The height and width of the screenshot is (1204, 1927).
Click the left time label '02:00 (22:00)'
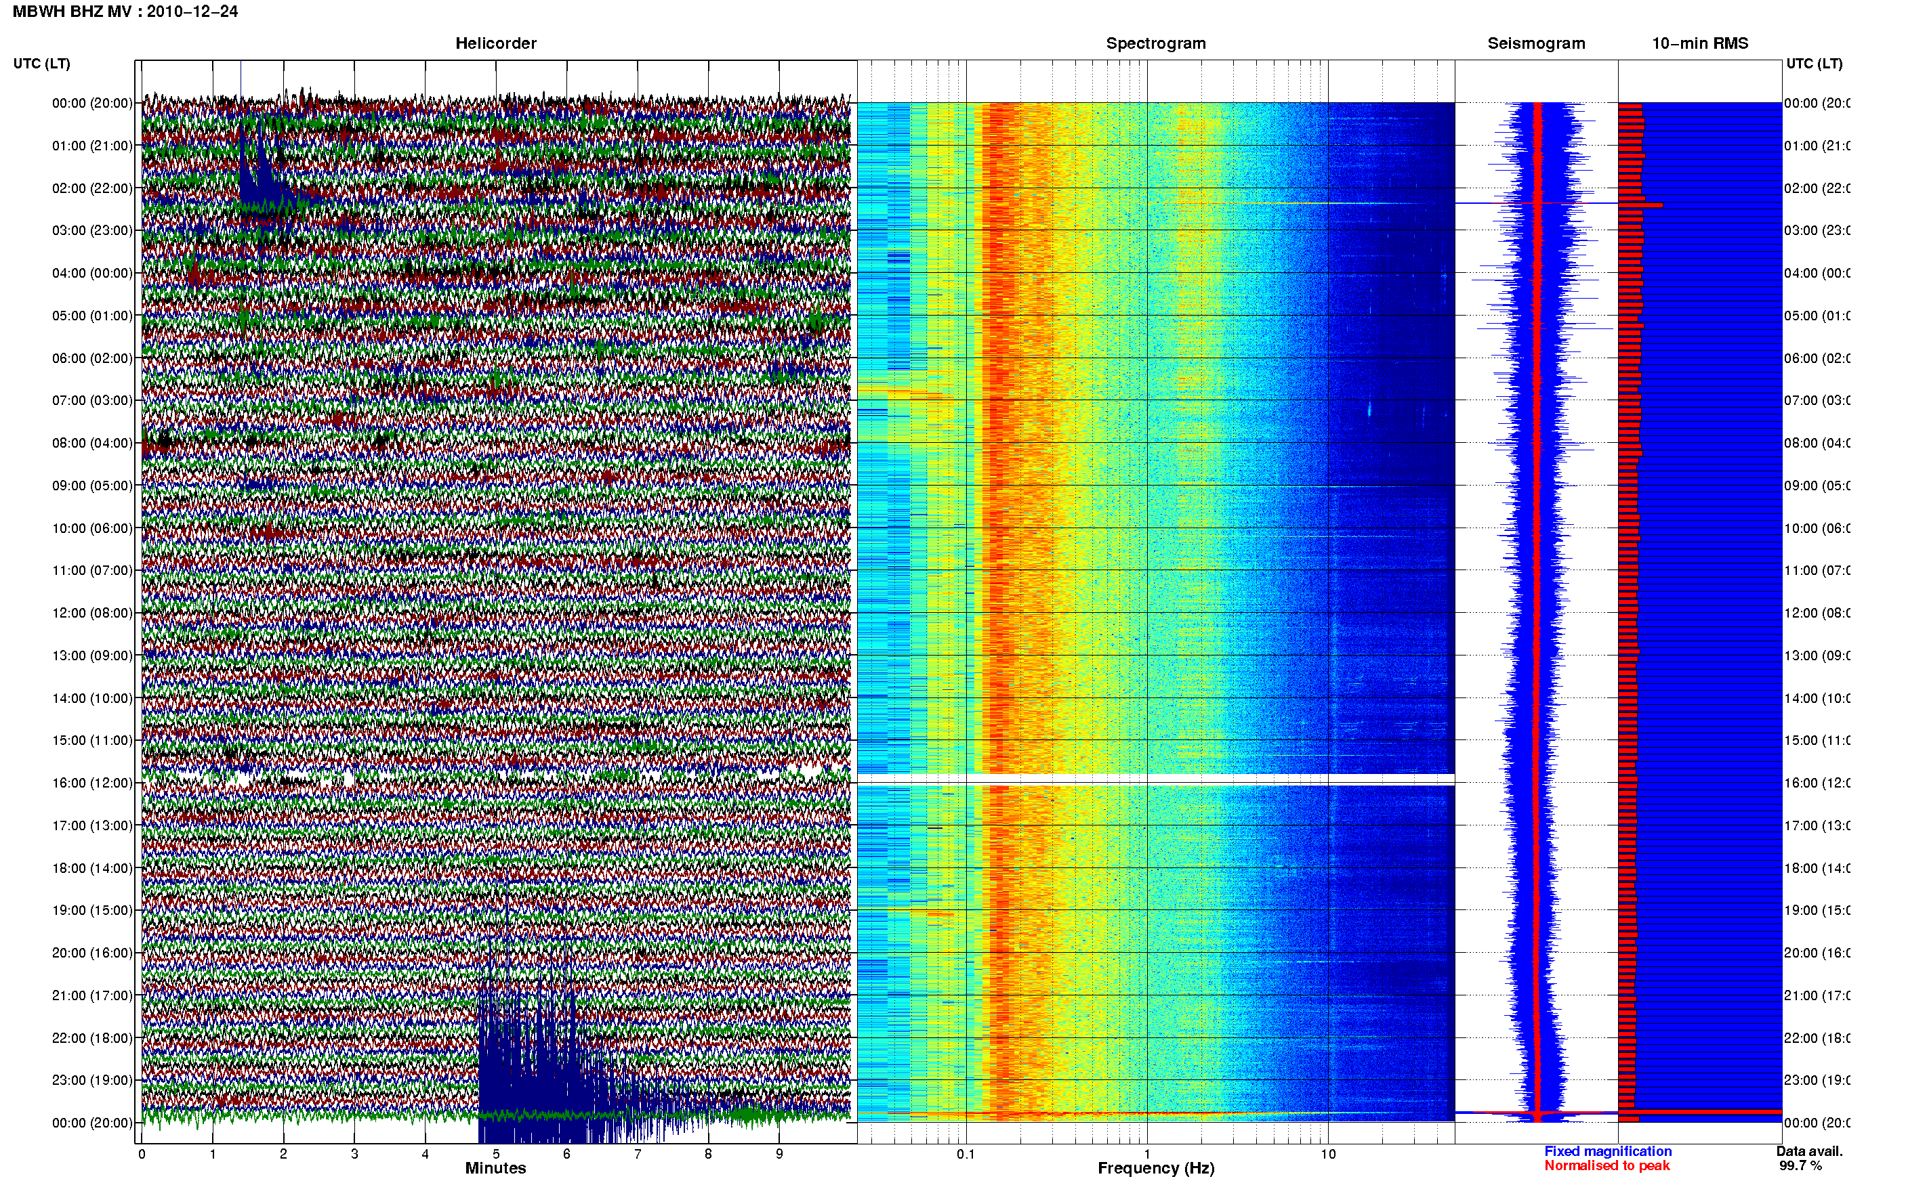(92, 189)
